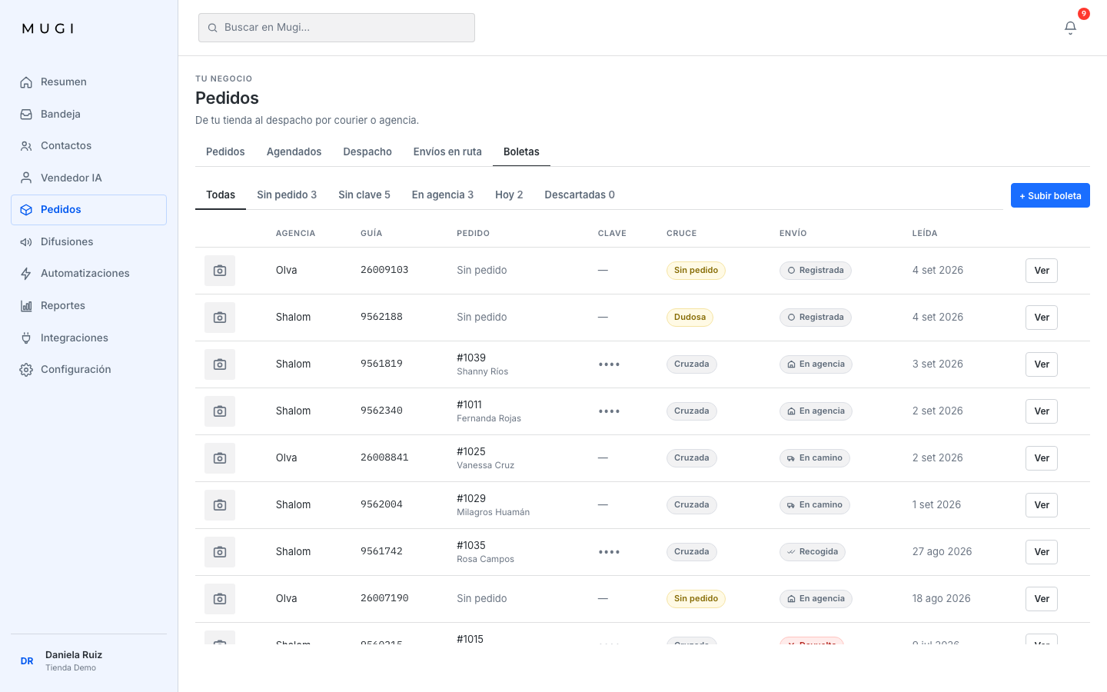
Task: Click the Recogida status for order #1035
Action: coord(813,552)
